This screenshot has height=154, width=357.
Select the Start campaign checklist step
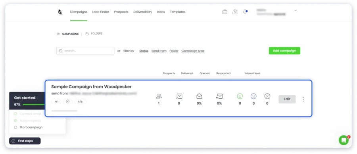pyautogui.click(x=31, y=127)
